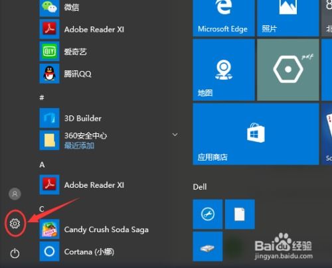
Task: Open iQIYI green app icon
Action: [x=49, y=52]
